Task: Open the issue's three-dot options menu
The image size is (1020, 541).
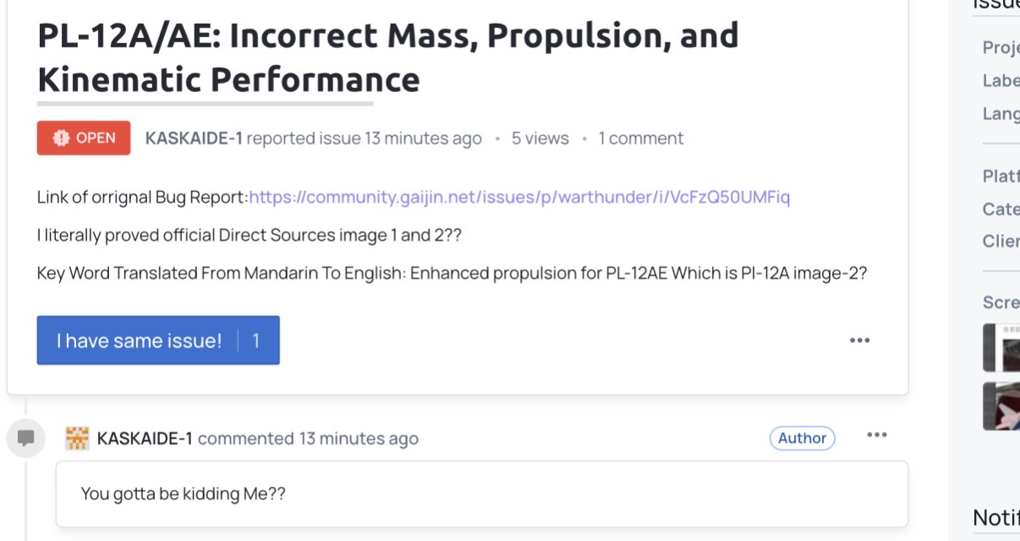Action: click(859, 341)
